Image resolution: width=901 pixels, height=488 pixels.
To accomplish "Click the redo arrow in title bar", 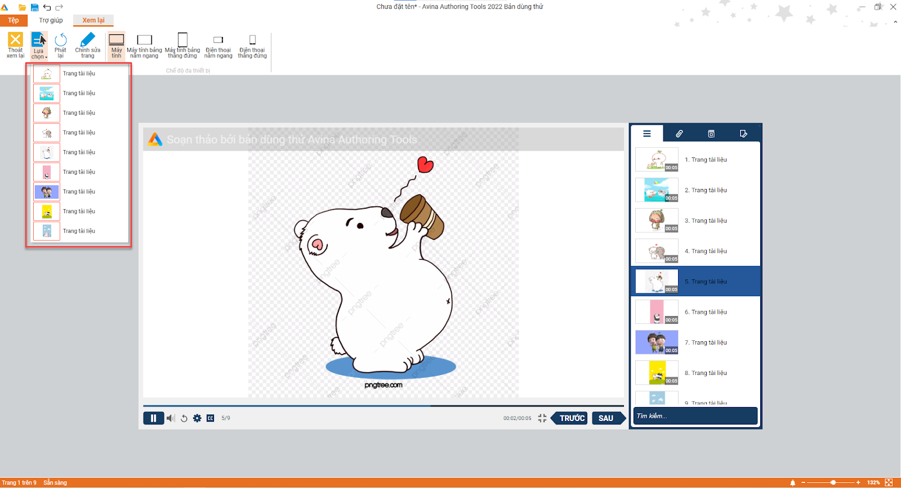I will (x=59, y=7).
